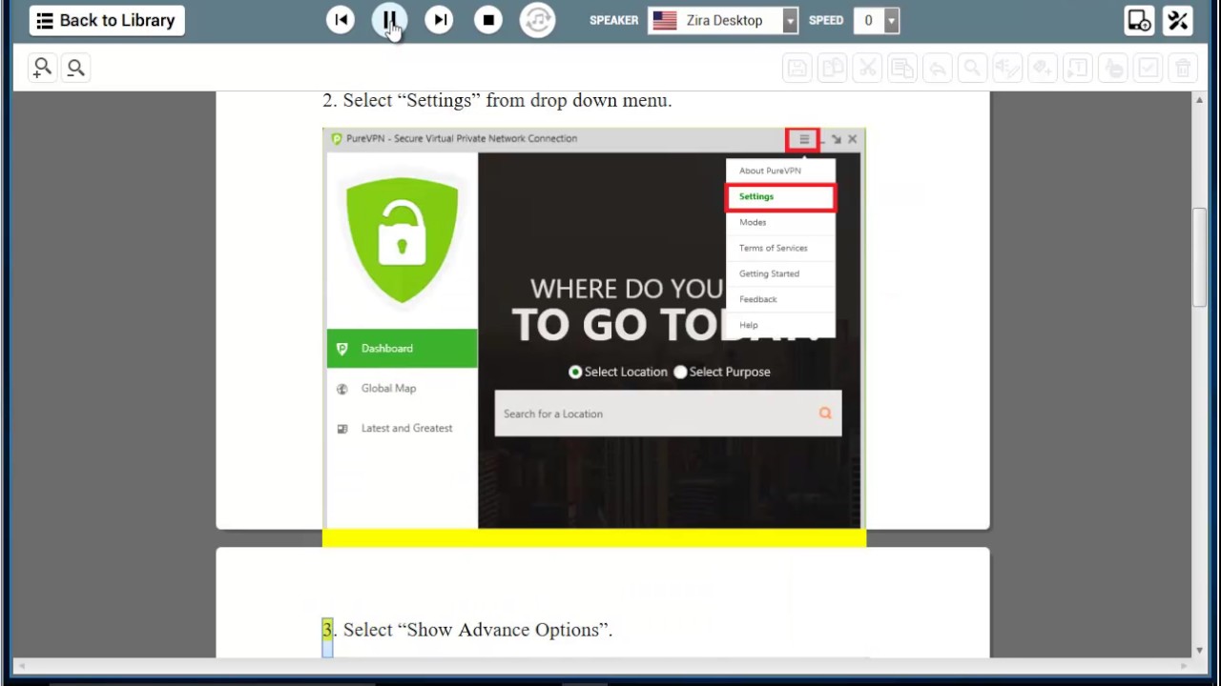Click the PureVPN shield lock logo
The height and width of the screenshot is (686, 1221).
click(x=402, y=240)
